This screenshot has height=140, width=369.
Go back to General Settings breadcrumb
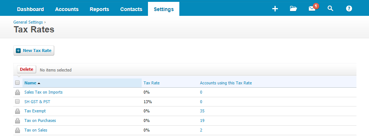click(28, 22)
